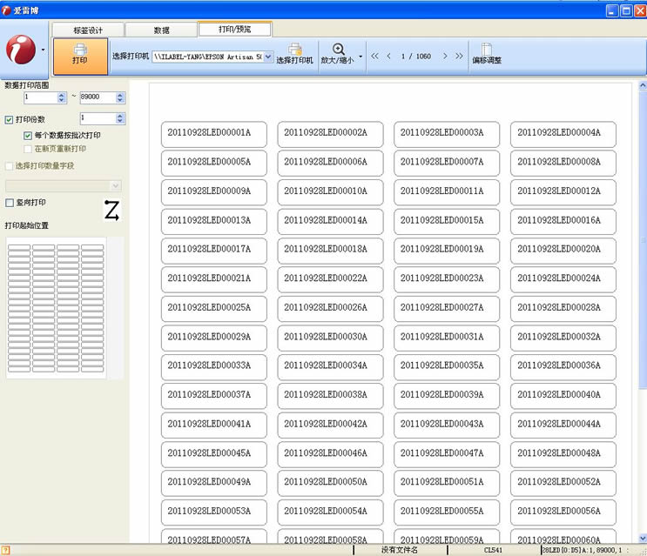The image size is (647, 556).
Task: Click the range start value spinner
Action: tap(62, 97)
